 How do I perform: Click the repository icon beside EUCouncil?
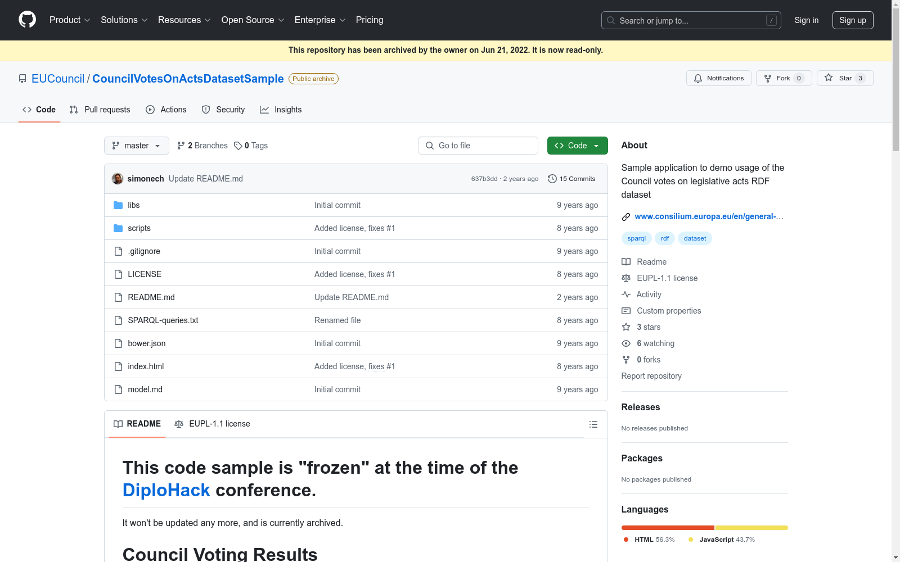coord(22,79)
